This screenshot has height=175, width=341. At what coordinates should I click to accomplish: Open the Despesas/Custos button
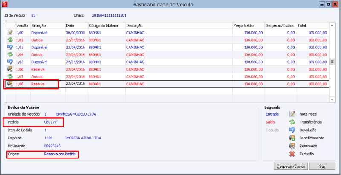291,167
